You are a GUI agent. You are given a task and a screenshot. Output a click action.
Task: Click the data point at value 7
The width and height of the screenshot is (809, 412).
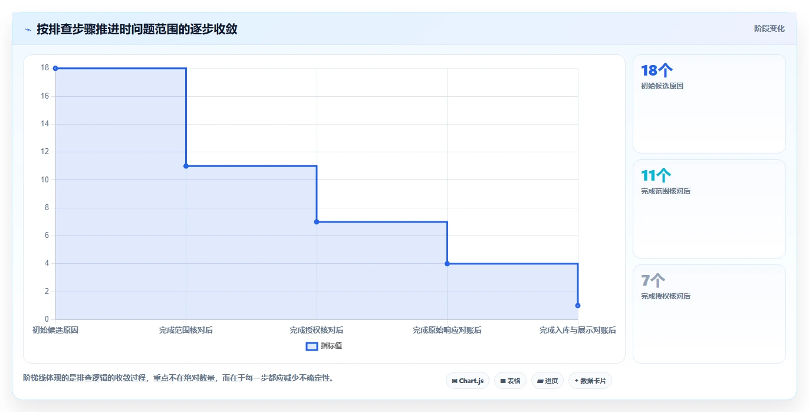(x=317, y=222)
